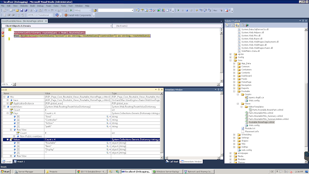This screenshot has height=174, width=309.
Task: Open the text visualizer for the "Area" key
Action: tap(107, 117)
